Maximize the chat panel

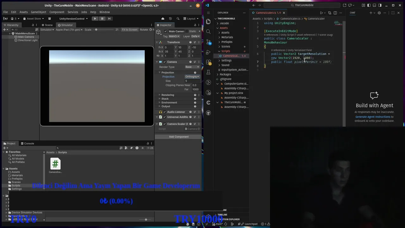point(393,13)
